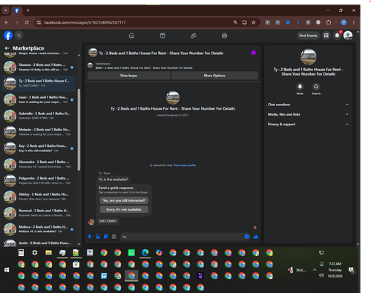Expand the Privacy & support section
Image resolution: width=371 pixels, height=293 pixels.
coord(308,124)
